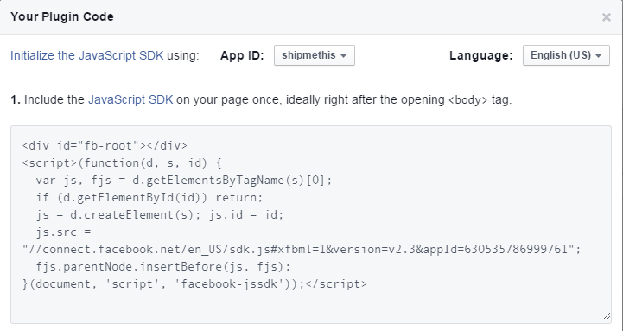Image resolution: width=623 pixels, height=331 pixels.
Task: Open the shipmethis App ID dropdown
Action: (x=315, y=55)
